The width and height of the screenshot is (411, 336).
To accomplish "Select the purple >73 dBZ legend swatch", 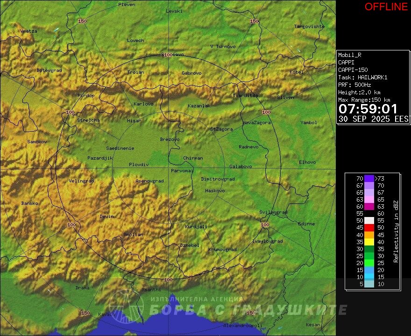I will coord(369,178).
